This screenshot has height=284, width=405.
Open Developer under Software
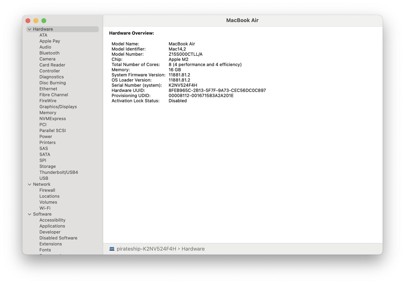coord(50,232)
